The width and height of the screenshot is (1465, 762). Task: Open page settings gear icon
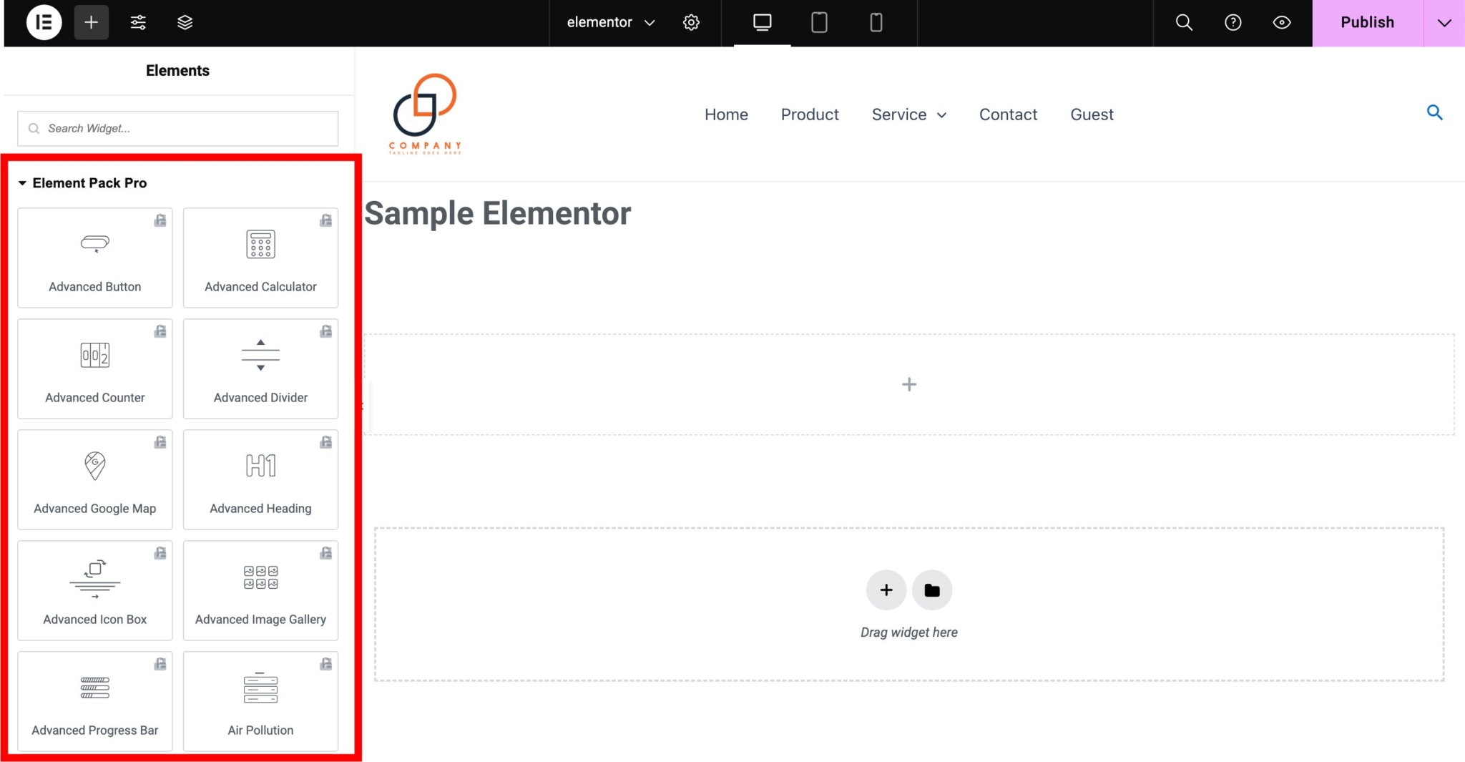(x=691, y=22)
